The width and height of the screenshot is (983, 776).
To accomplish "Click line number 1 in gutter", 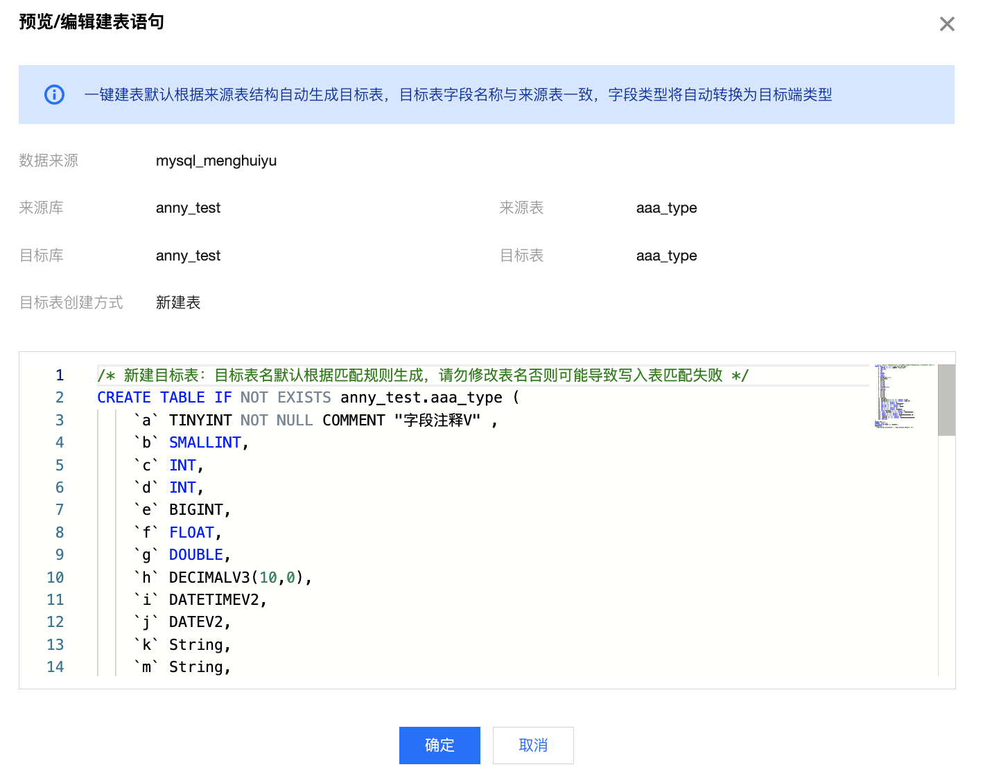I will 60,376.
